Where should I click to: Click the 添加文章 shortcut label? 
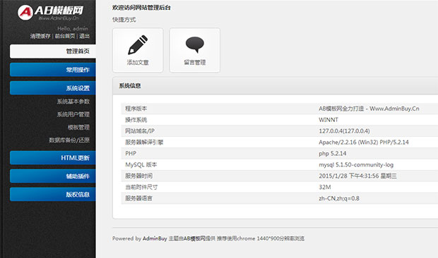[138, 63]
